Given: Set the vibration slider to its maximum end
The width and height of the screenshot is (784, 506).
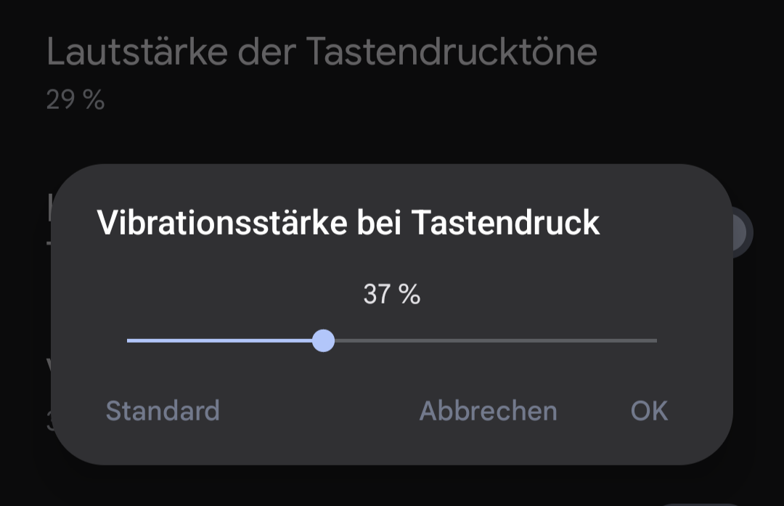Looking at the screenshot, I should pos(656,340).
